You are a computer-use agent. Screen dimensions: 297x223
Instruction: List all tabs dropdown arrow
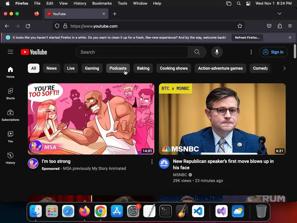(x=279, y=14)
